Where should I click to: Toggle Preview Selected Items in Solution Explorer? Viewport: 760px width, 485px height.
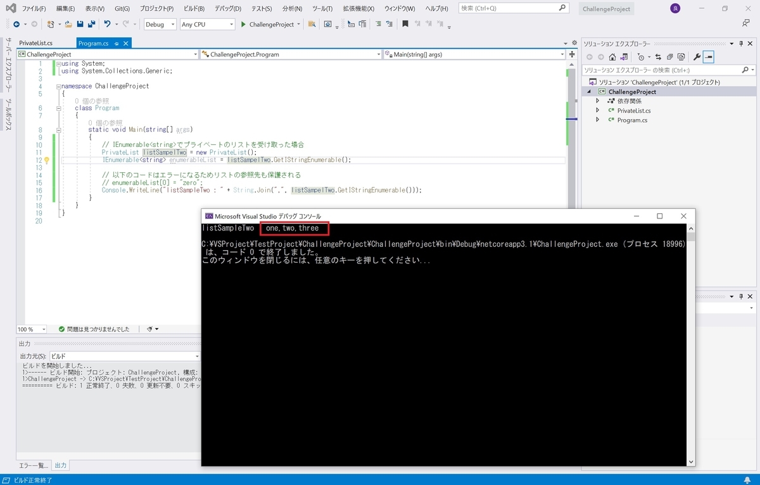coord(709,57)
